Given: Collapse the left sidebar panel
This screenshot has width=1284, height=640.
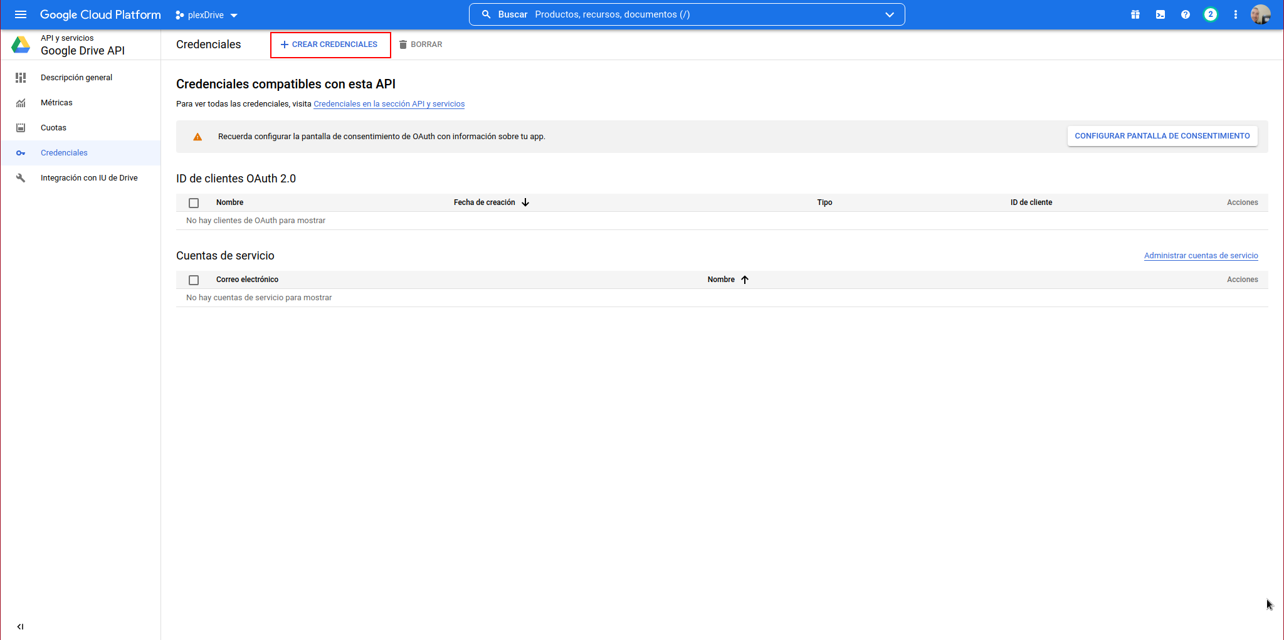Looking at the screenshot, I should tap(20, 626).
